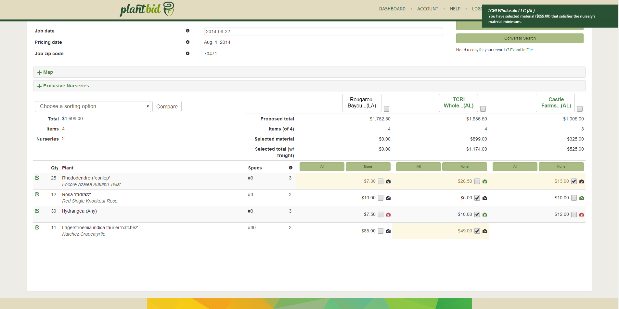Click TCRI Whole...(AL) nursery button
The width and height of the screenshot is (619, 309).
point(458,103)
